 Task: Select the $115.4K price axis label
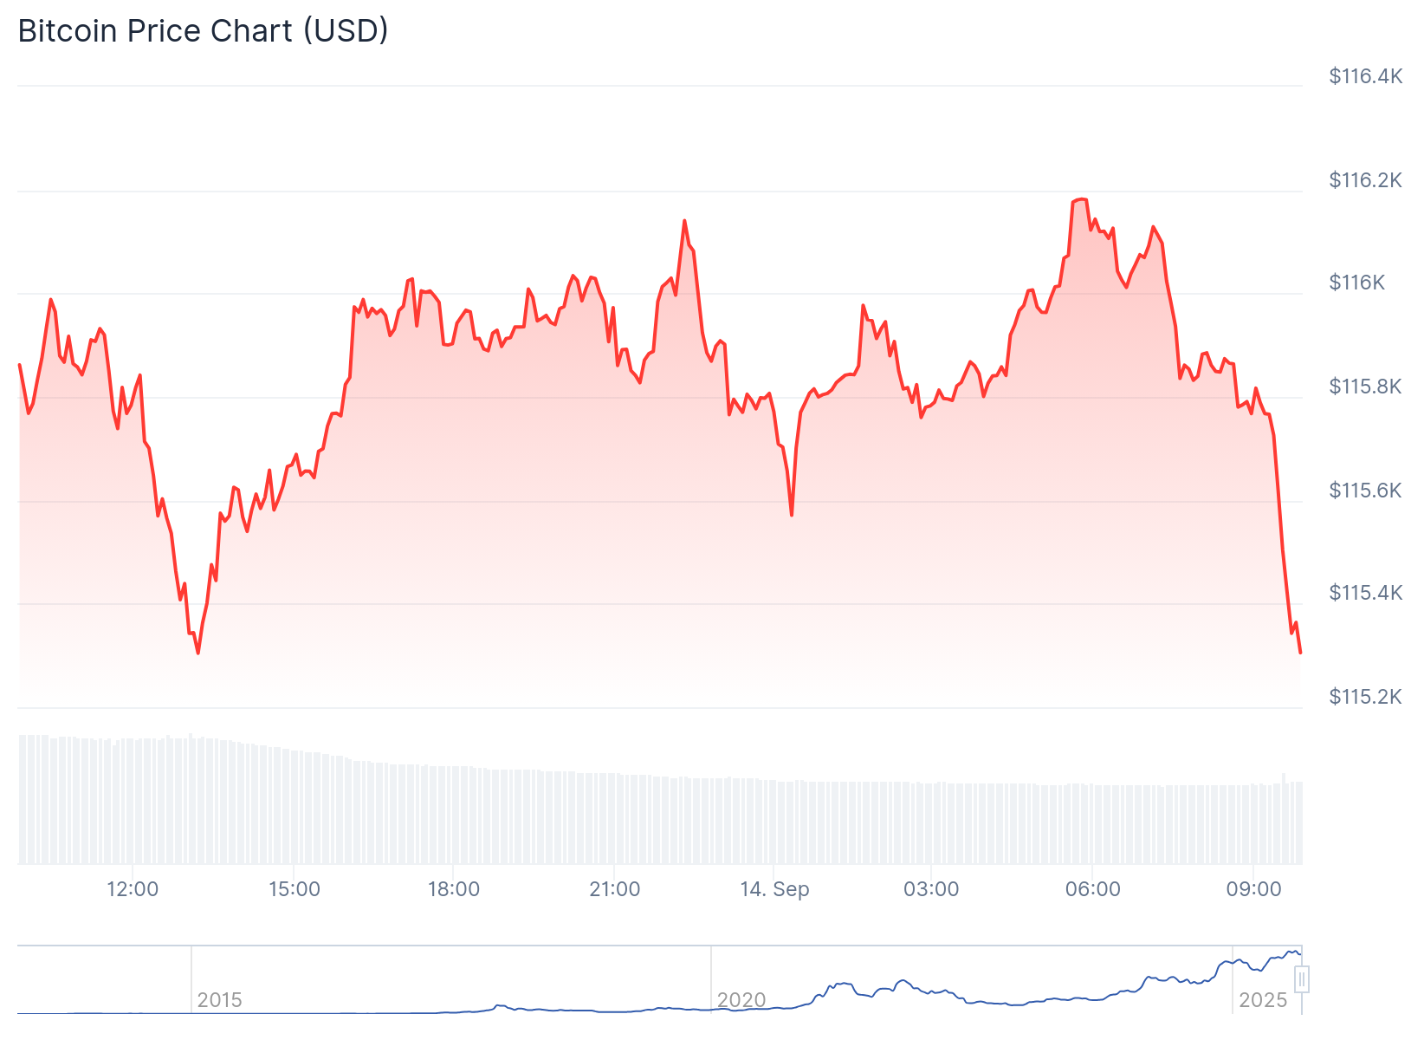(1365, 593)
